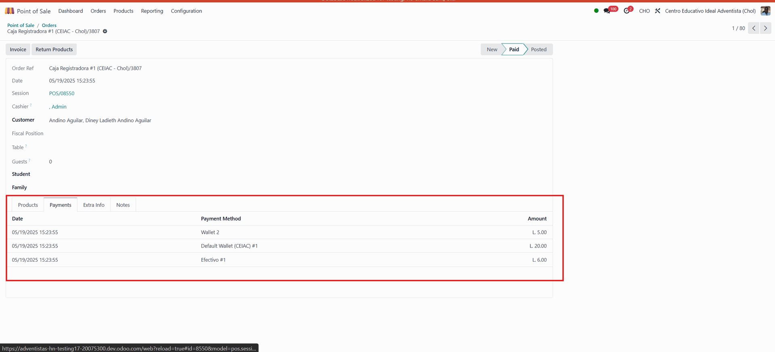The image size is (775, 352).
Task: Switch to the Notes tab
Action: (x=123, y=205)
